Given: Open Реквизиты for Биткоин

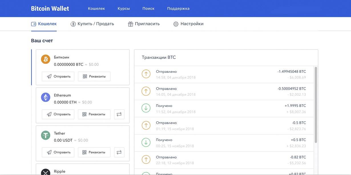Looking at the screenshot, I should (94, 76).
